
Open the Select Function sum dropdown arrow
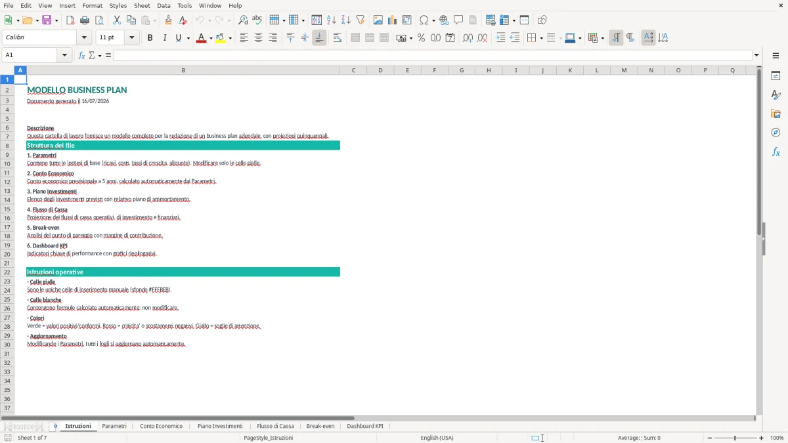click(100, 56)
